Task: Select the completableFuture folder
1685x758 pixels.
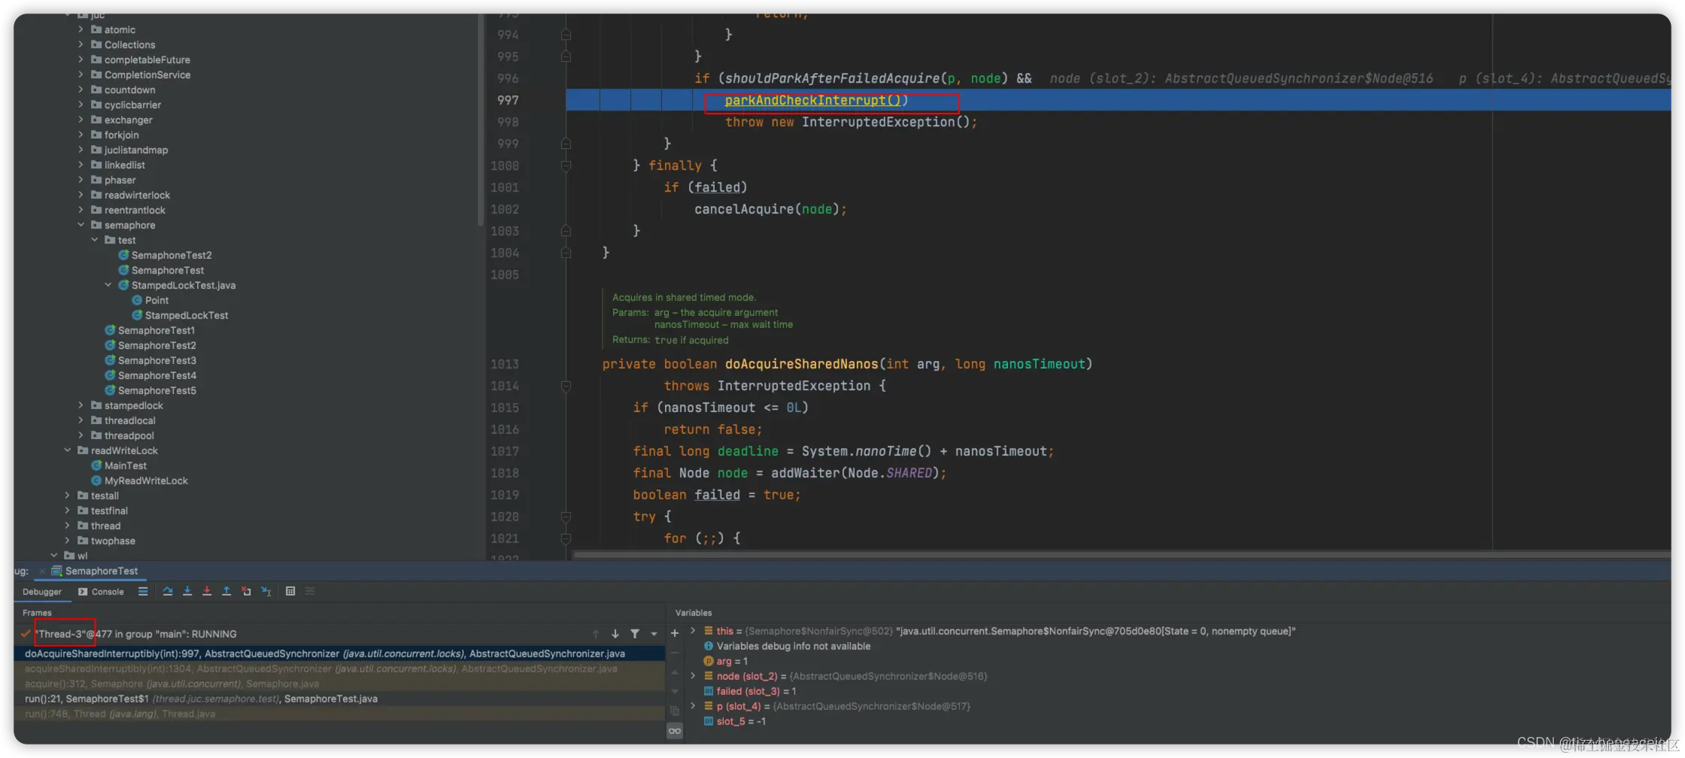Action: point(147,59)
